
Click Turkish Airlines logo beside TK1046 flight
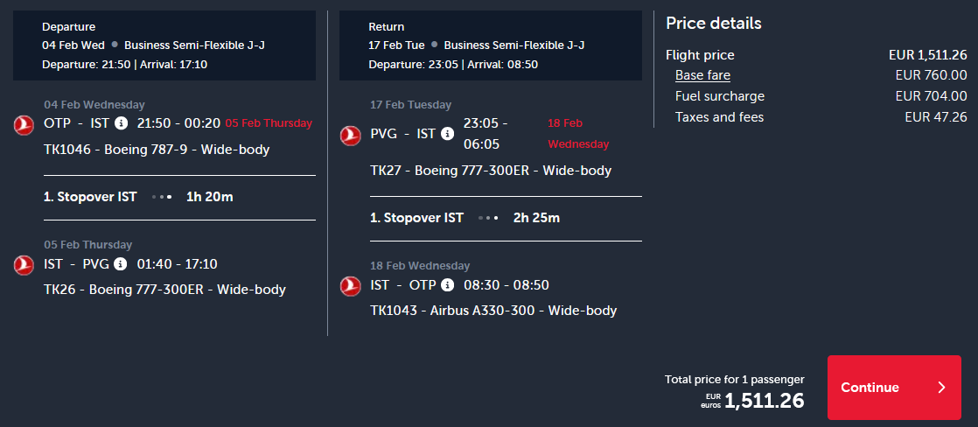tap(24, 125)
